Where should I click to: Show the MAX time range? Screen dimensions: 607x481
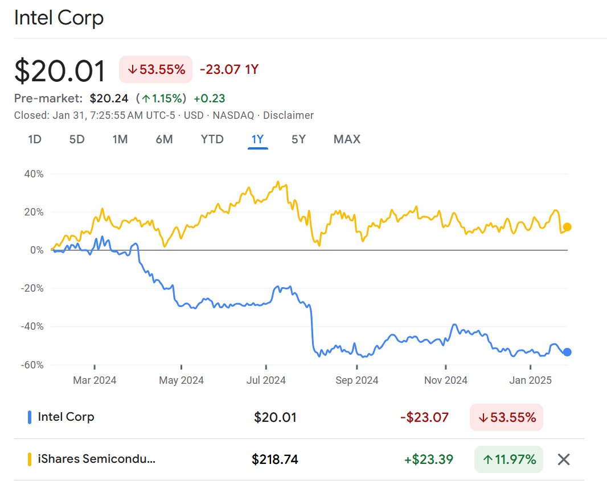point(347,139)
